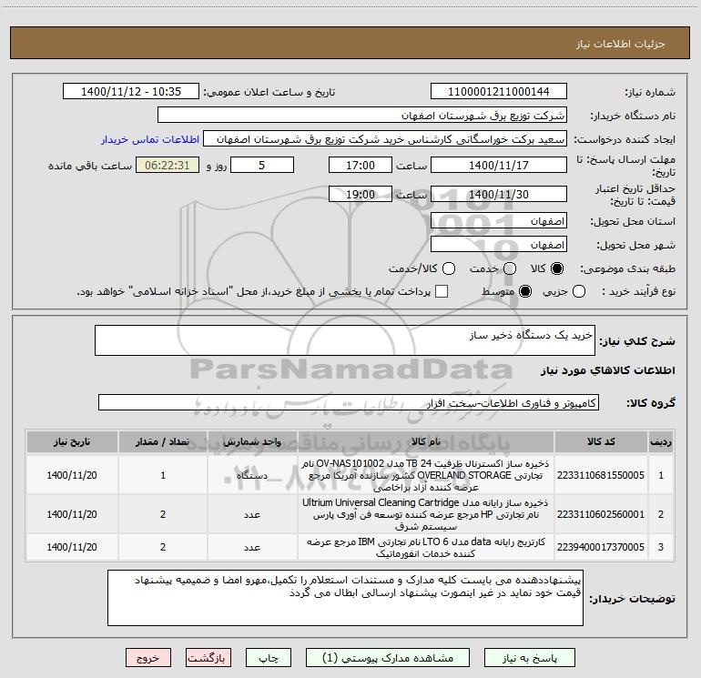Click buyer organization name field
Screen dimensions: 701x678
(x=362, y=116)
